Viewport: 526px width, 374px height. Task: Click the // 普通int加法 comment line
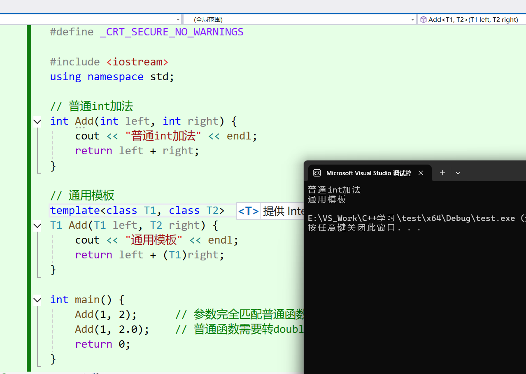pyautogui.click(x=92, y=106)
